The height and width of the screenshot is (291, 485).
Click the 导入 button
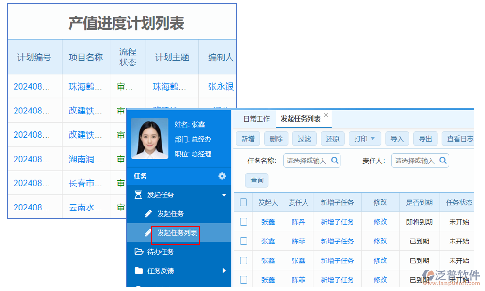[397, 139]
